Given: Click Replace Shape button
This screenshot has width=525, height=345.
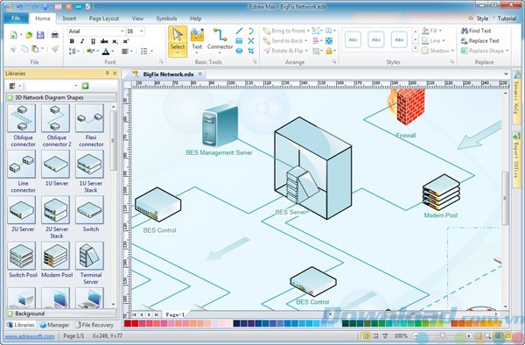Looking at the screenshot, I should [485, 51].
